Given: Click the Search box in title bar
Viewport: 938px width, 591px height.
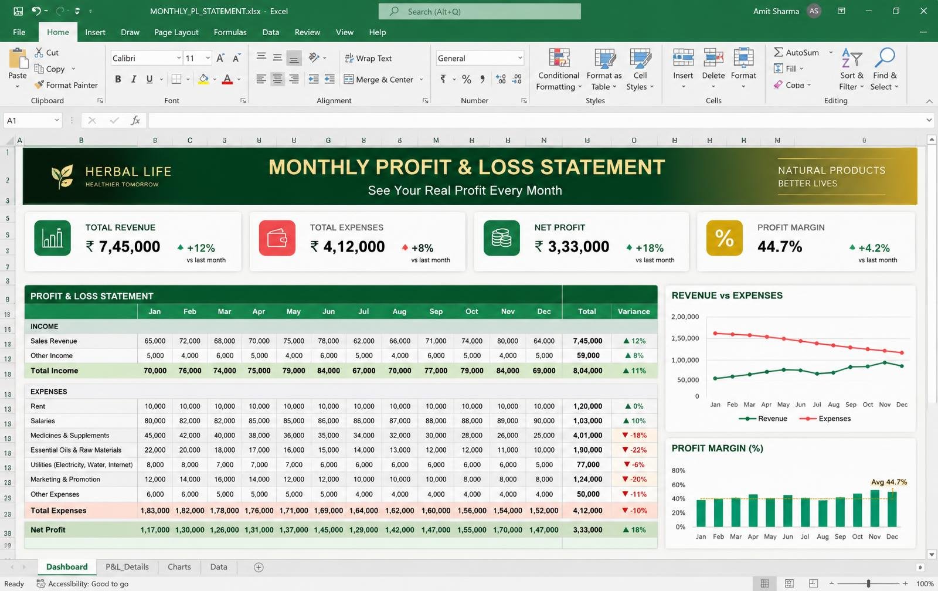Looking at the screenshot, I should click(x=480, y=11).
